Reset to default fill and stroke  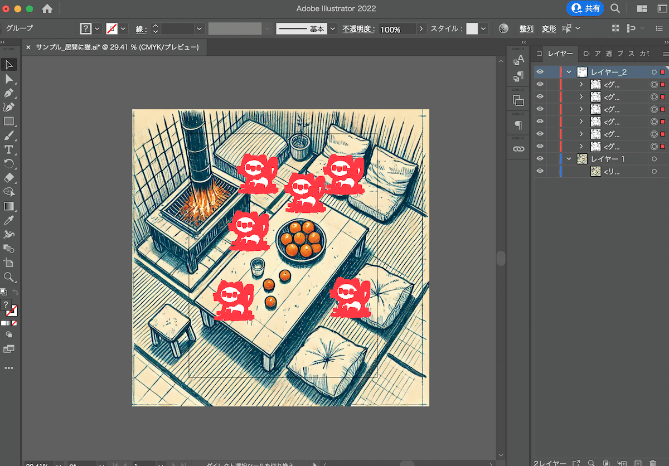(x=3, y=292)
